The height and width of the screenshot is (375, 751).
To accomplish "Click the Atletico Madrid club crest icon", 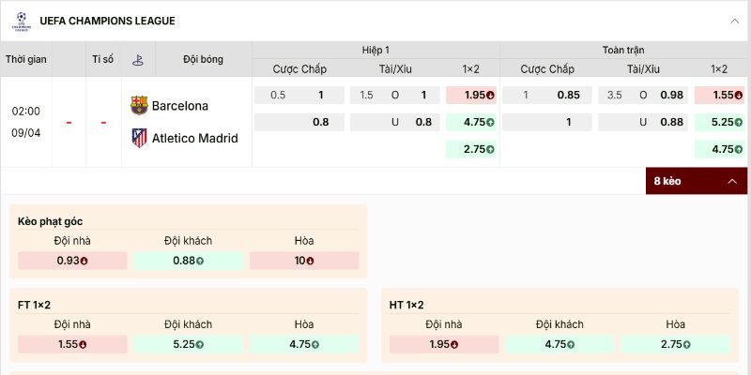I will [x=139, y=138].
